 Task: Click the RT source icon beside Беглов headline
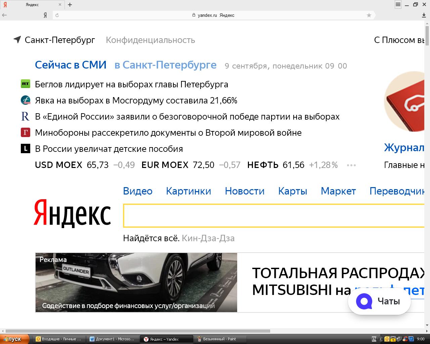coord(26,84)
